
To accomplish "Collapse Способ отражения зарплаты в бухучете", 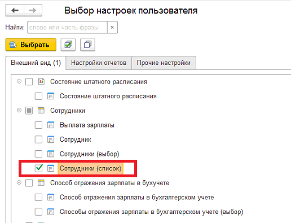I will (x=19, y=182).
